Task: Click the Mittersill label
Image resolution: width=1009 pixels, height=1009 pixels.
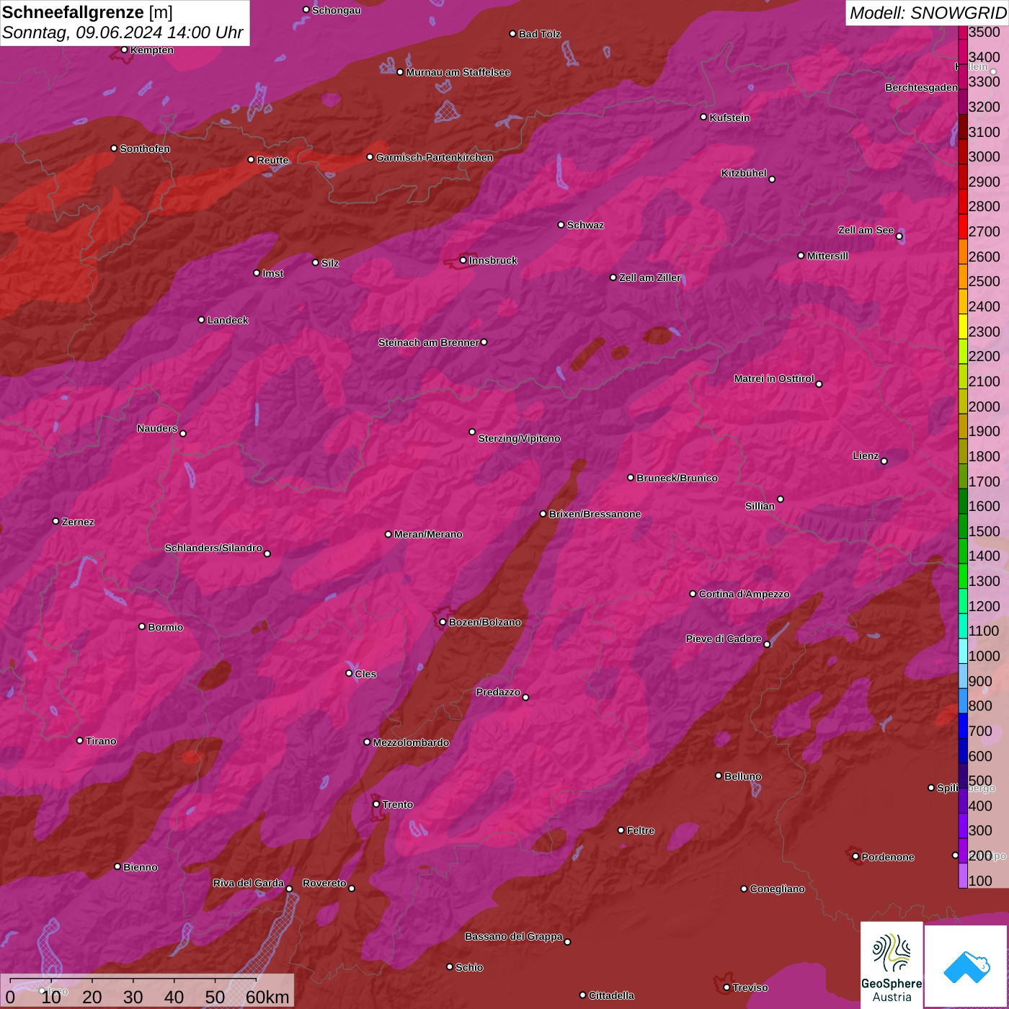Action: tap(827, 256)
